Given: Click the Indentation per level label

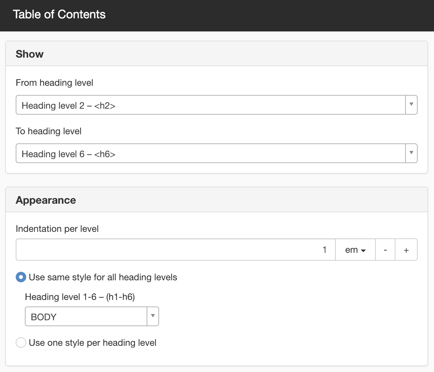Looking at the screenshot, I should pyautogui.click(x=57, y=229).
